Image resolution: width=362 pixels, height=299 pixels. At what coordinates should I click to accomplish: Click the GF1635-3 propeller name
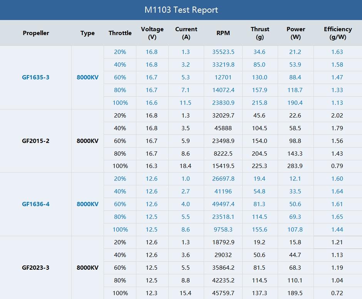pyautogui.click(x=35, y=77)
